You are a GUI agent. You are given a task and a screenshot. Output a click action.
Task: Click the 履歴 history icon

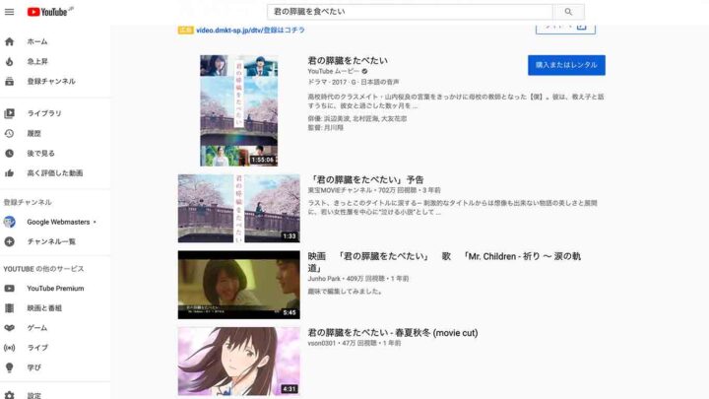tap(10, 133)
